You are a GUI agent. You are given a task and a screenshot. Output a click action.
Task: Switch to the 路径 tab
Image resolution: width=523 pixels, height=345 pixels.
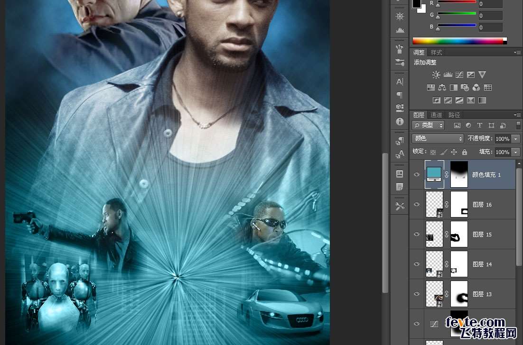[454, 115]
